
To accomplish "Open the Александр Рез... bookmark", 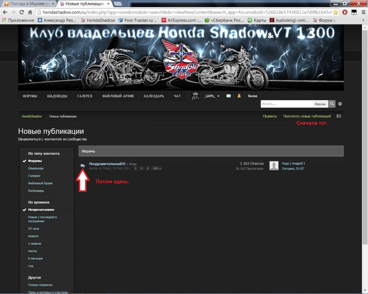I will click(57, 20).
